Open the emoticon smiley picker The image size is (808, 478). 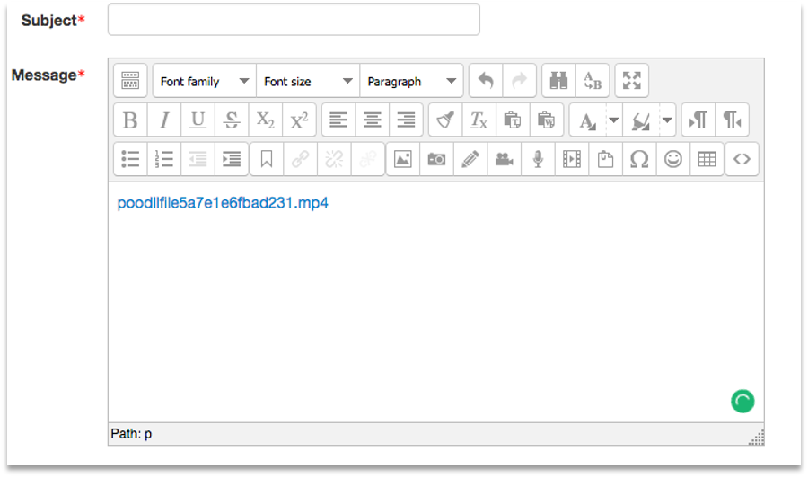coord(673,159)
